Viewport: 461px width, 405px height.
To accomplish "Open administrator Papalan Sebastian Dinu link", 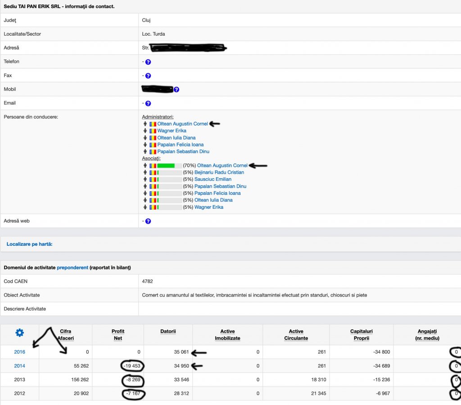I will (x=184, y=152).
